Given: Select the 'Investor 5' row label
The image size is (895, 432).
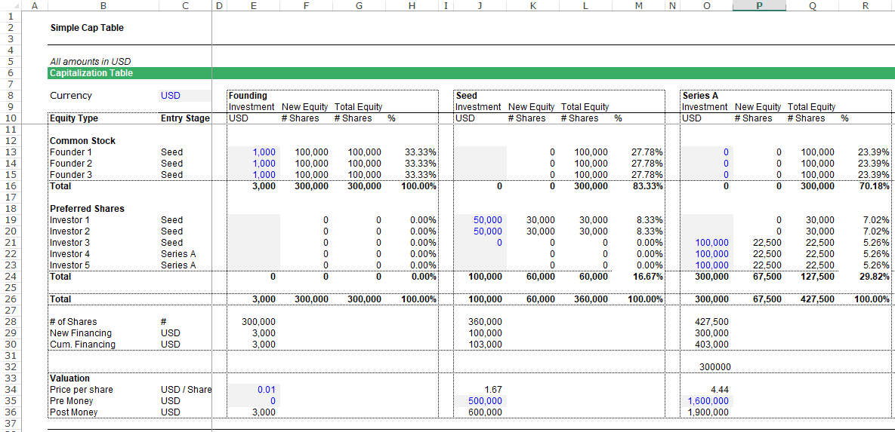Looking at the screenshot, I should (69, 265).
